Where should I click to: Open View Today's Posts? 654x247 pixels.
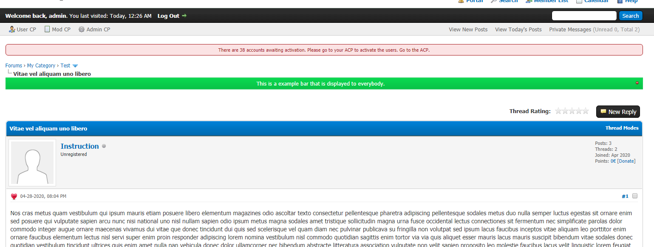point(518,29)
